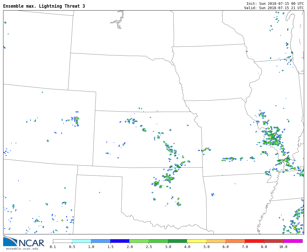
Task: Click the light blue 1.0–1.5 colorbar segment
Action: 101,241
